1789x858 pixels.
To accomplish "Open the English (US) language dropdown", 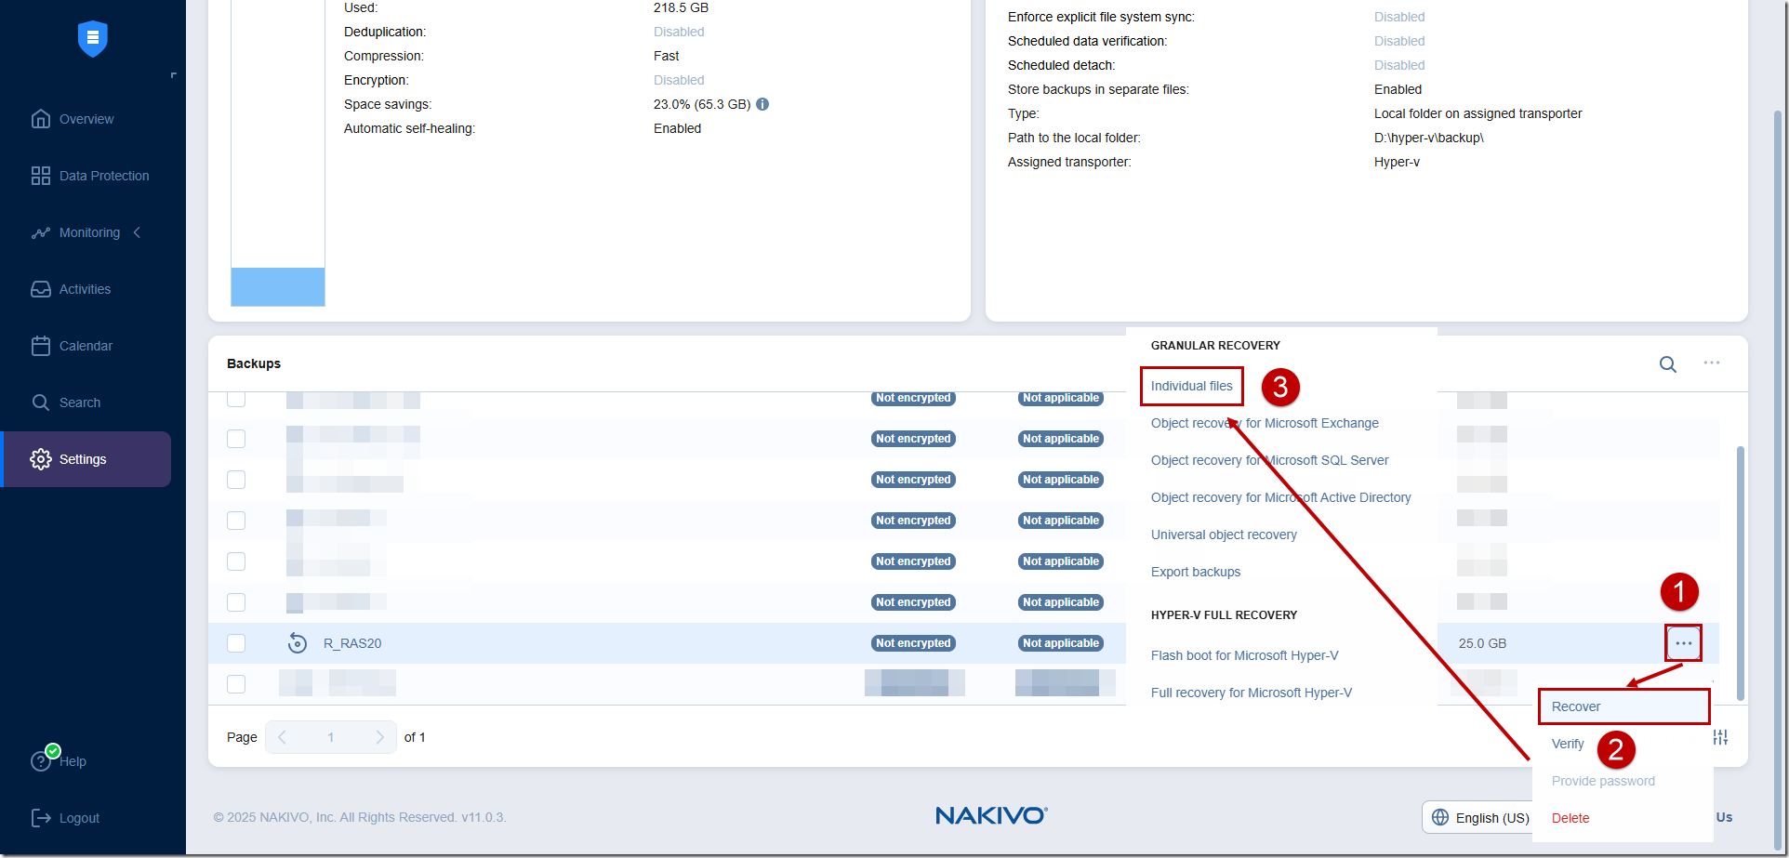I will [x=1478, y=818].
